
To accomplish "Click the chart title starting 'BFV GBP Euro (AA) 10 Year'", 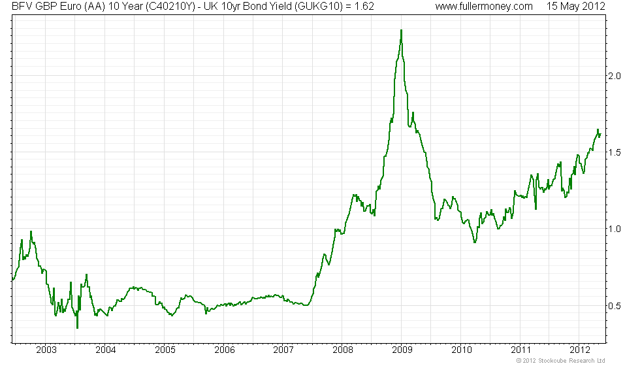I will [193, 7].
